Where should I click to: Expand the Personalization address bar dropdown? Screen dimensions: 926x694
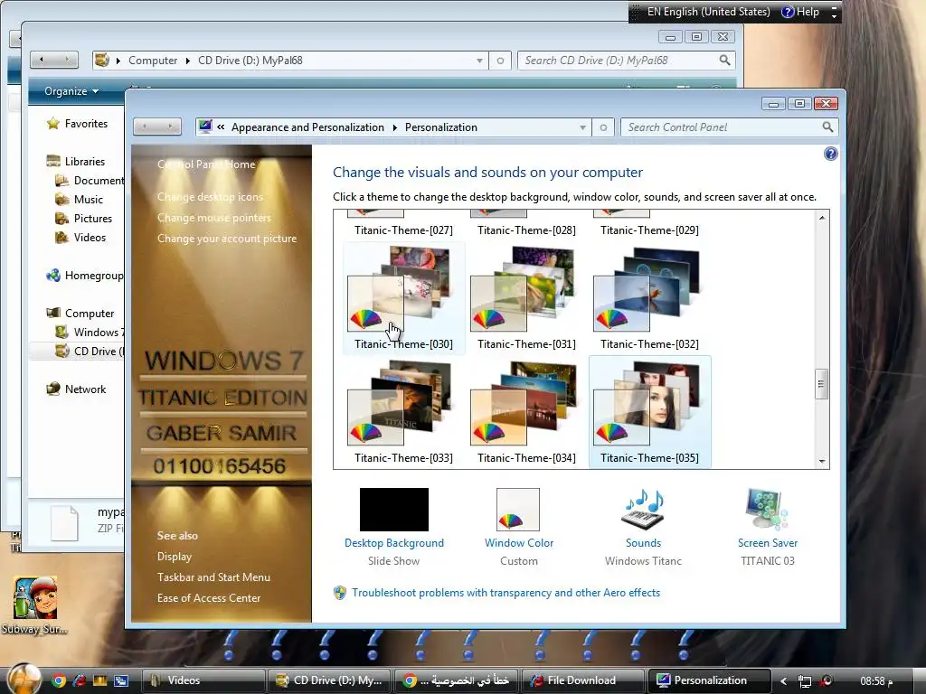click(x=582, y=127)
